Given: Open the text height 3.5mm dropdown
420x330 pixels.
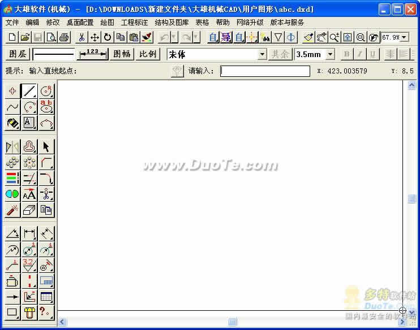Looking at the screenshot, I should pyautogui.click(x=331, y=55).
